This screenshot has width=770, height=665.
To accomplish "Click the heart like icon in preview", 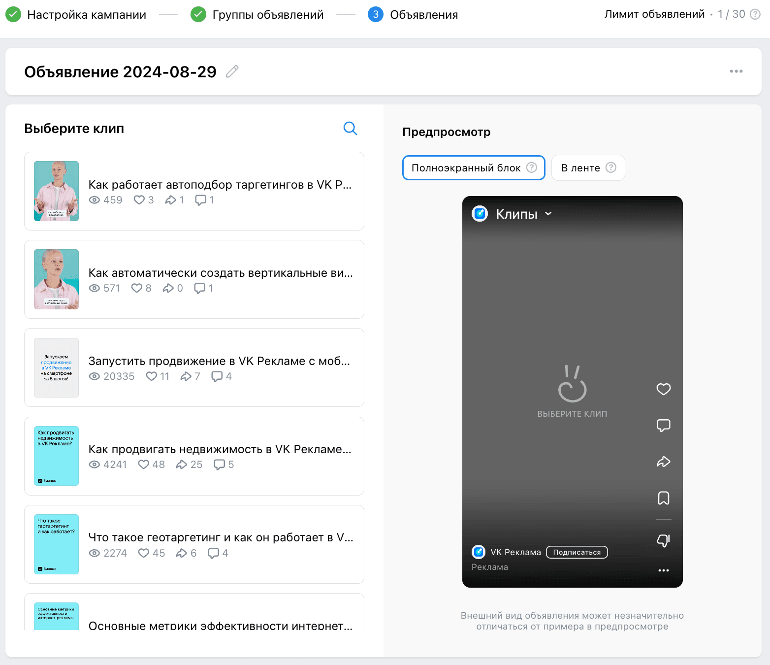I will [664, 389].
